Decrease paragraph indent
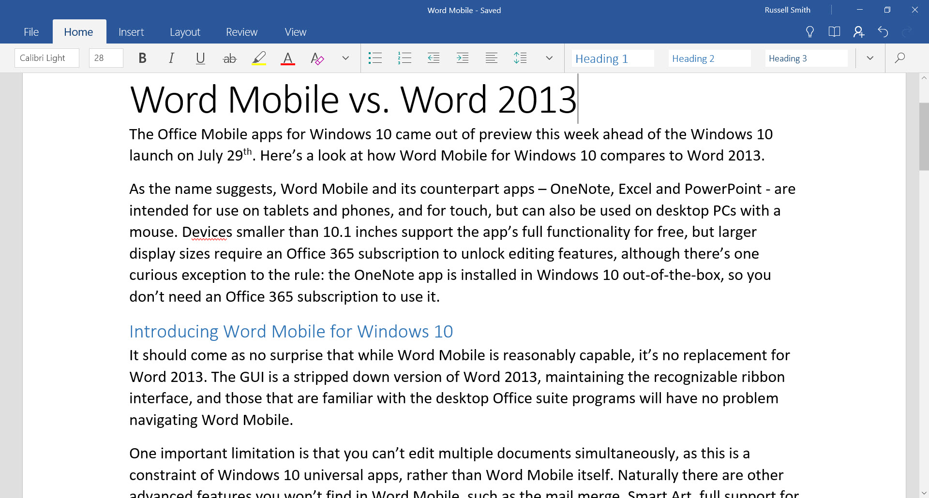Viewport: 929px width, 498px height. pos(434,58)
